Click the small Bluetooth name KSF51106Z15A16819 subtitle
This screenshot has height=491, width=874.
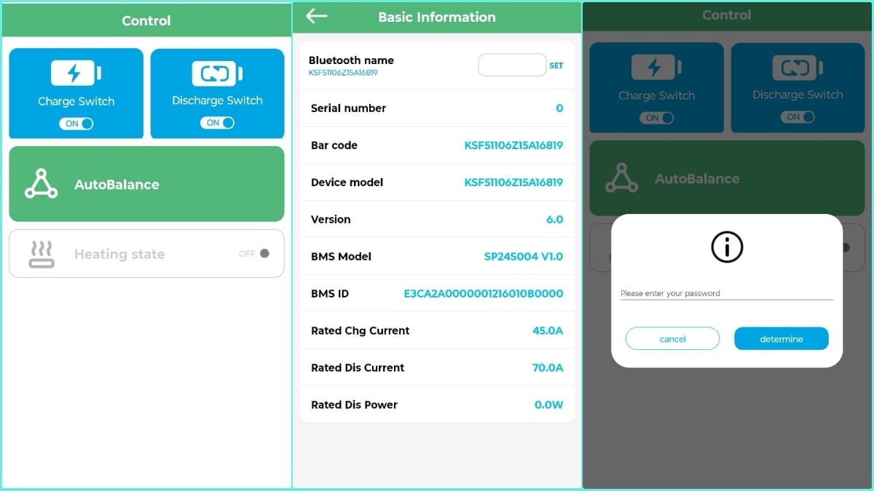click(x=343, y=73)
